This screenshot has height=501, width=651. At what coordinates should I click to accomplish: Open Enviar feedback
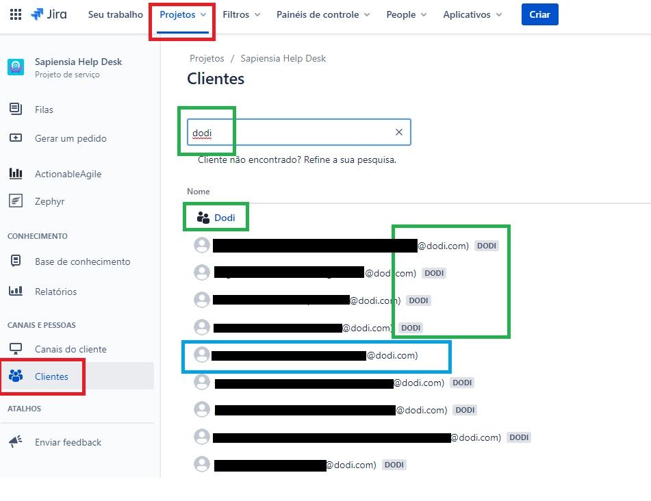[68, 442]
